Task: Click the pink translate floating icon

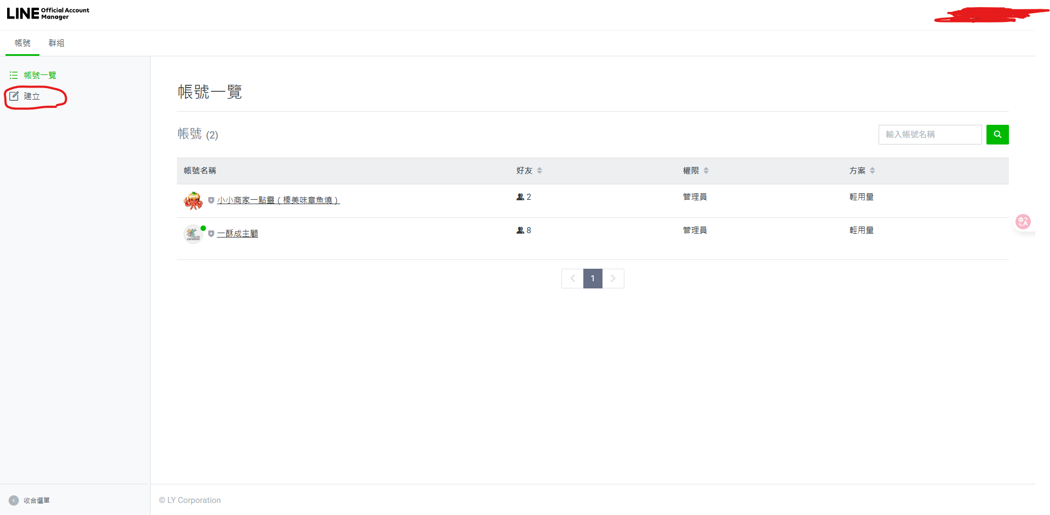Action: 1023,222
